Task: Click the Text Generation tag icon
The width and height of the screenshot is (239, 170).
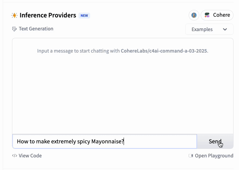Action: tap(14, 29)
